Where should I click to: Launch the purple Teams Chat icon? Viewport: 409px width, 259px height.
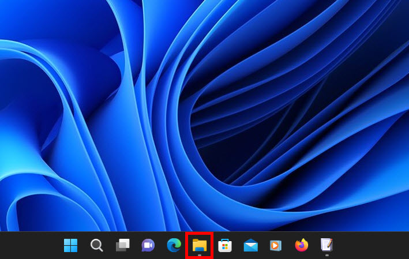click(148, 245)
